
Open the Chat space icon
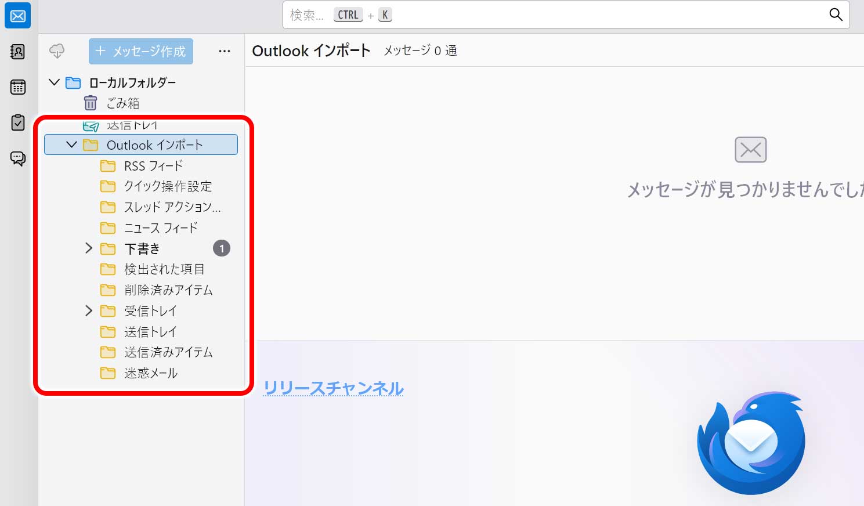coord(17,158)
